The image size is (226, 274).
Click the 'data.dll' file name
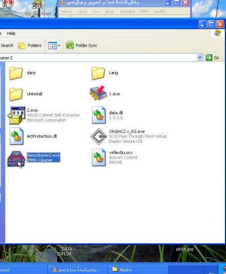(116, 113)
